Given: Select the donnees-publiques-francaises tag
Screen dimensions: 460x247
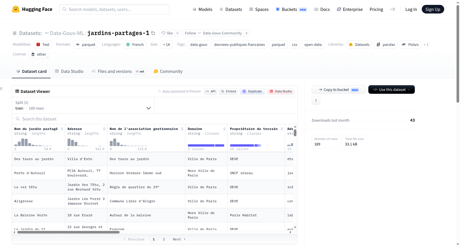Looking at the screenshot, I should point(239,44).
